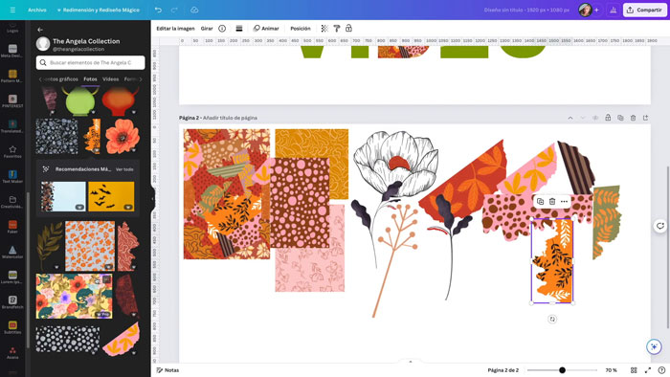Switch to the Videos tab
This screenshot has width=670, height=377.
110,79
